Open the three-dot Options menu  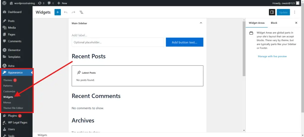(295, 12)
